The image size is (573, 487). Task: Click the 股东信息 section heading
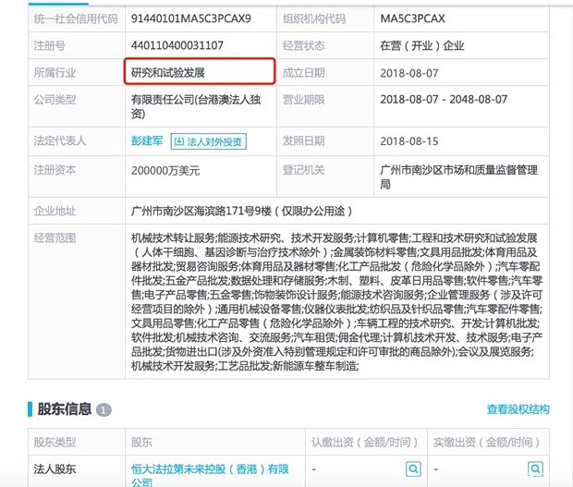tap(65, 409)
